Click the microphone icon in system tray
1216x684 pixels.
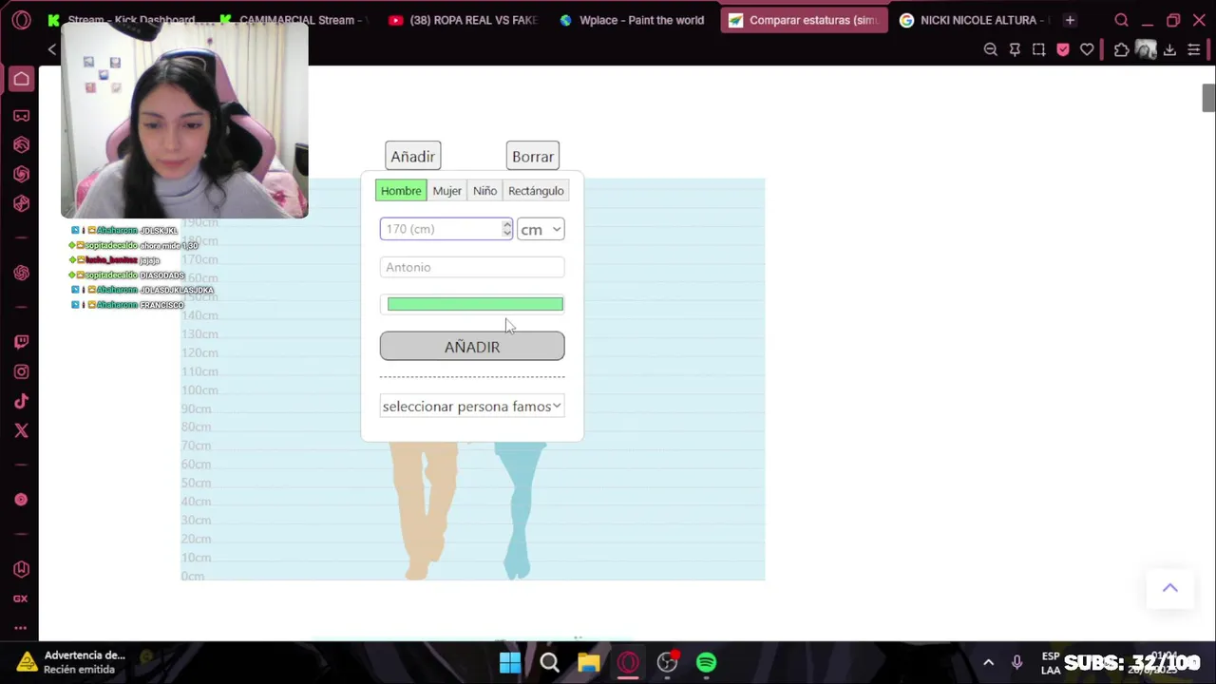tap(1016, 662)
